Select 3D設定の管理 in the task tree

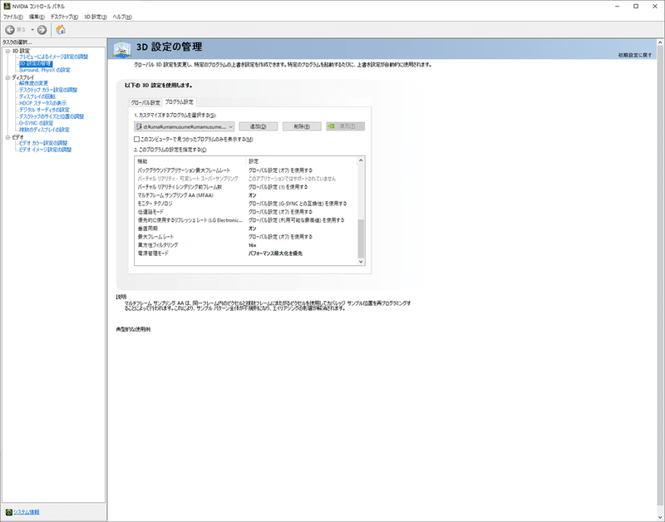[36, 64]
